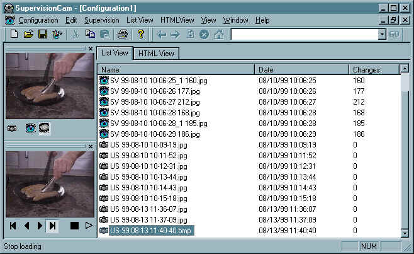The height and width of the screenshot is (254, 414).
Task: Open the View menu
Action: (209, 20)
